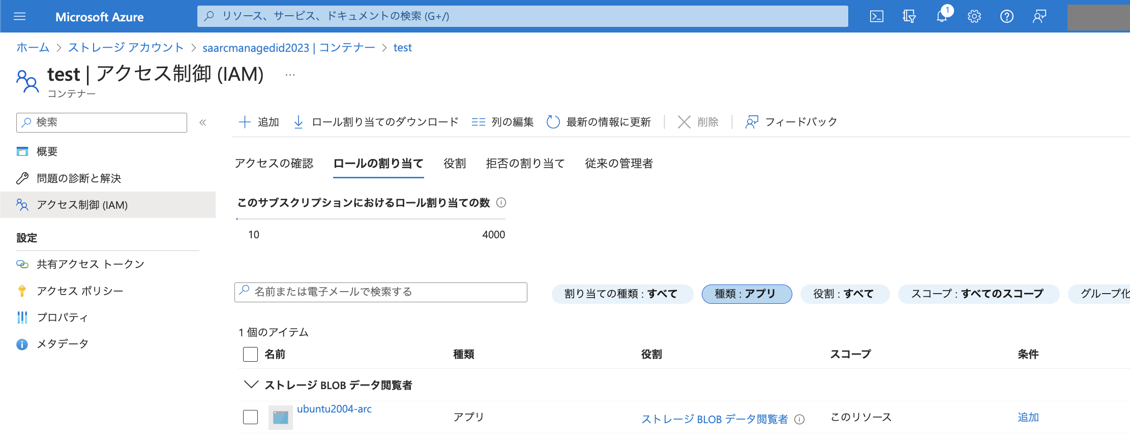Click the このリソース scope cell

pos(861,417)
